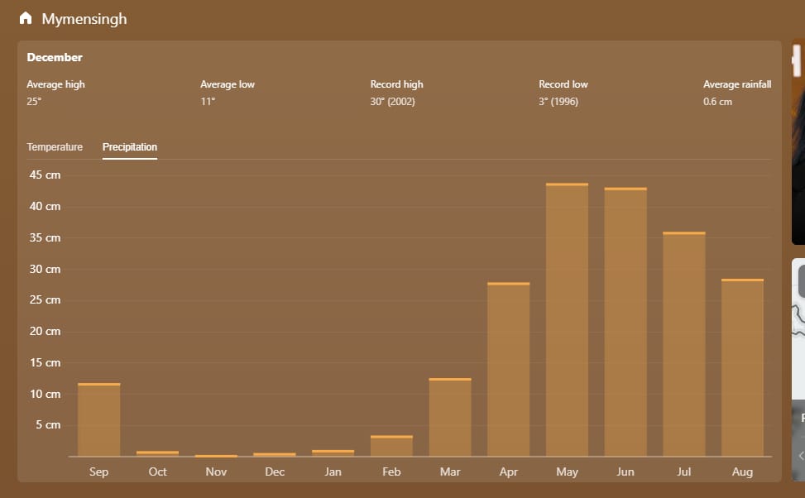
Task: Click the Oct month label
Action: click(157, 472)
